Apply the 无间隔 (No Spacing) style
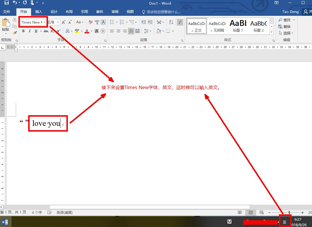Image resolution: width=312 pixels, height=227 pixels. tap(217, 26)
